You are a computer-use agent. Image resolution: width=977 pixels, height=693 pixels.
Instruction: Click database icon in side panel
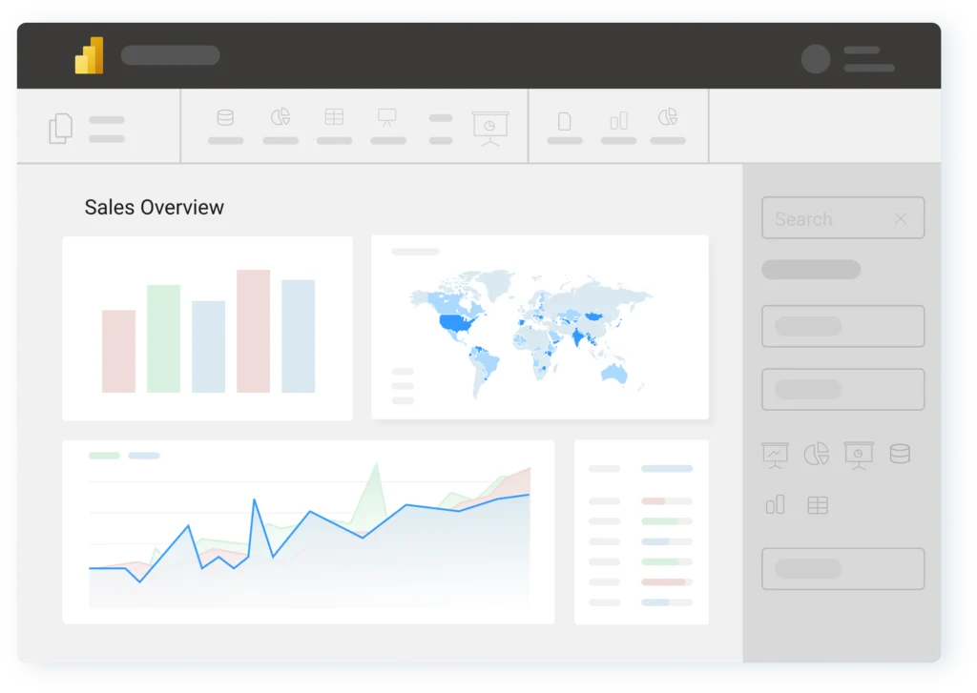pyautogui.click(x=900, y=454)
